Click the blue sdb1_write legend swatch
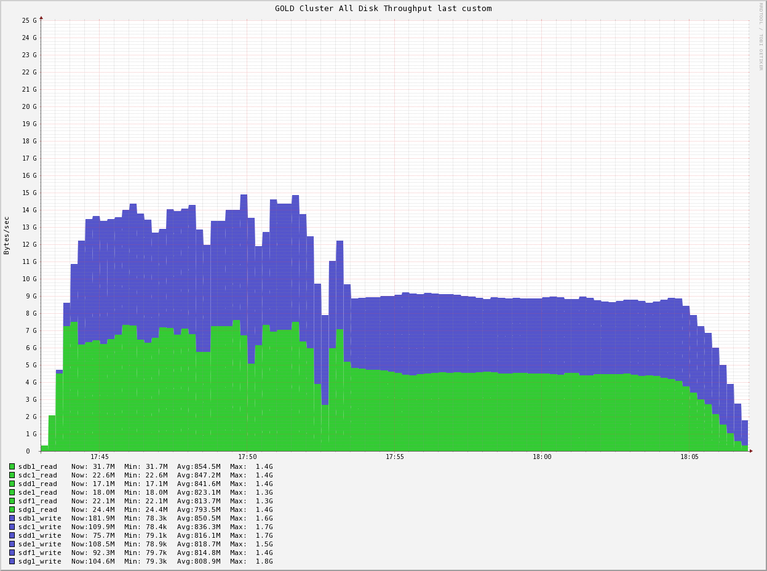Image resolution: width=767 pixels, height=571 pixels. (x=12, y=518)
